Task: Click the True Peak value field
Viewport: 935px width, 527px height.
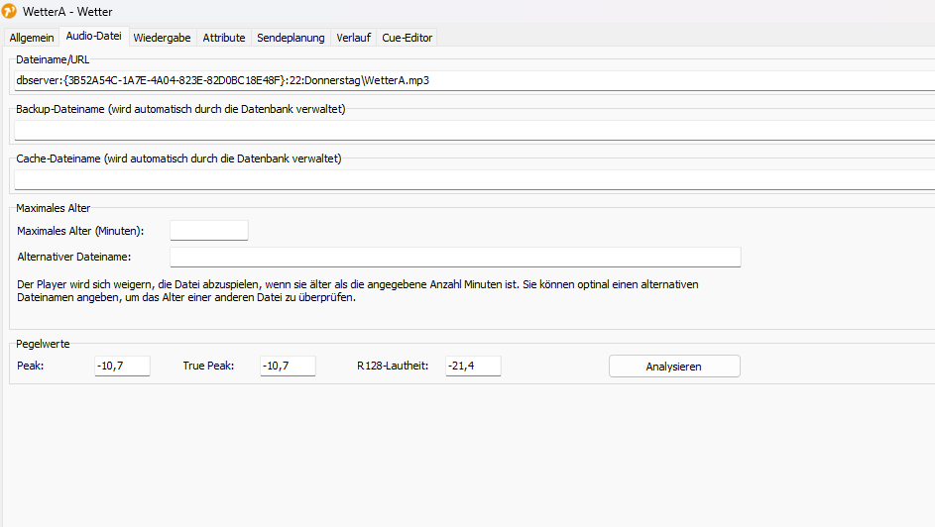Action: [x=288, y=366]
